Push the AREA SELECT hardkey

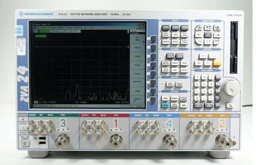[x=170, y=84]
